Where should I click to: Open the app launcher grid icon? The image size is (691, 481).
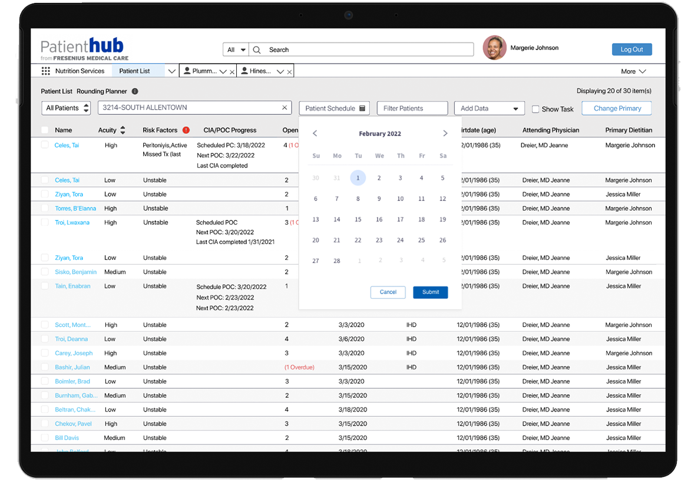point(46,71)
